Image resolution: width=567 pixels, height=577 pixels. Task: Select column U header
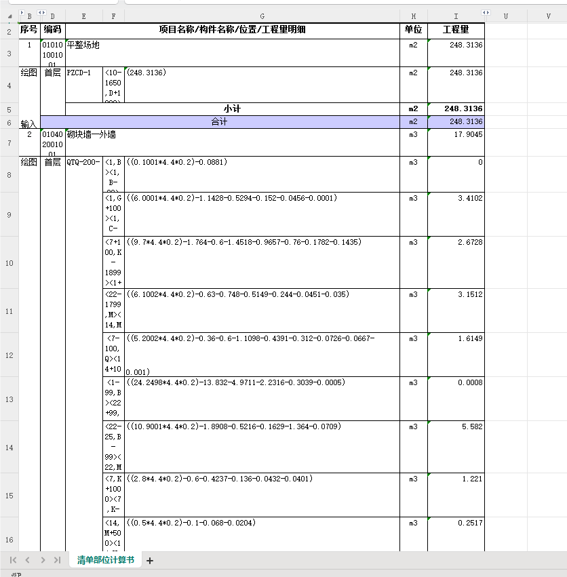click(x=505, y=16)
